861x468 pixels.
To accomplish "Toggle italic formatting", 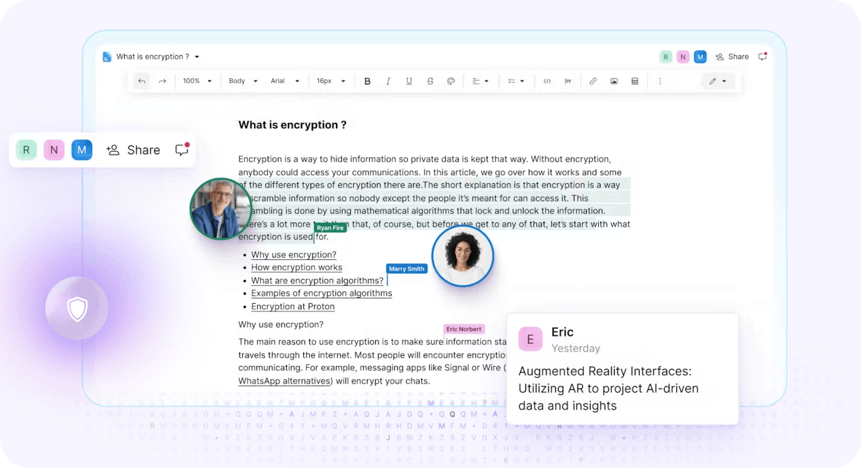I will [x=388, y=81].
